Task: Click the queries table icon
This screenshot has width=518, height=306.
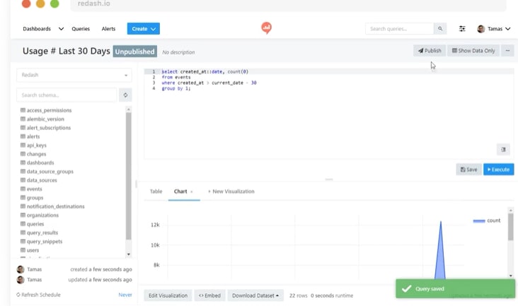Action: coord(23,224)
